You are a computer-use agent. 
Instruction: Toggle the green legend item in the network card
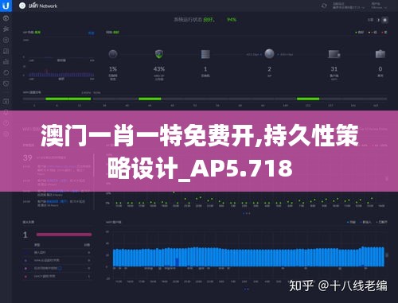point(360,33)
